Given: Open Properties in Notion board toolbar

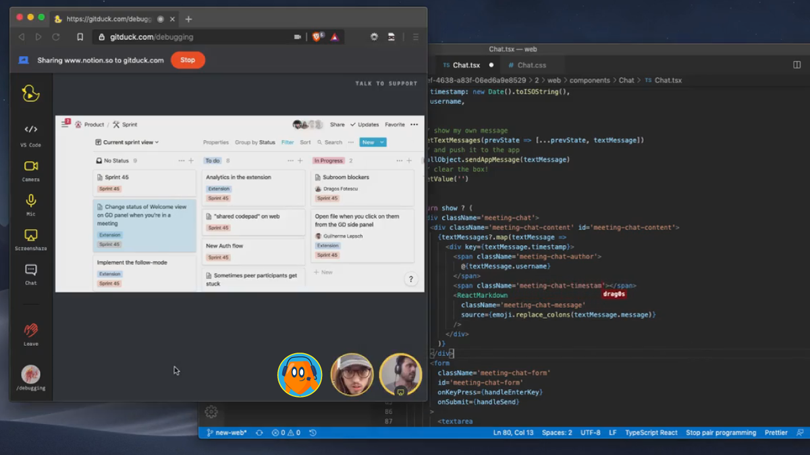Looking at the screenshot, I should point(216,142).
